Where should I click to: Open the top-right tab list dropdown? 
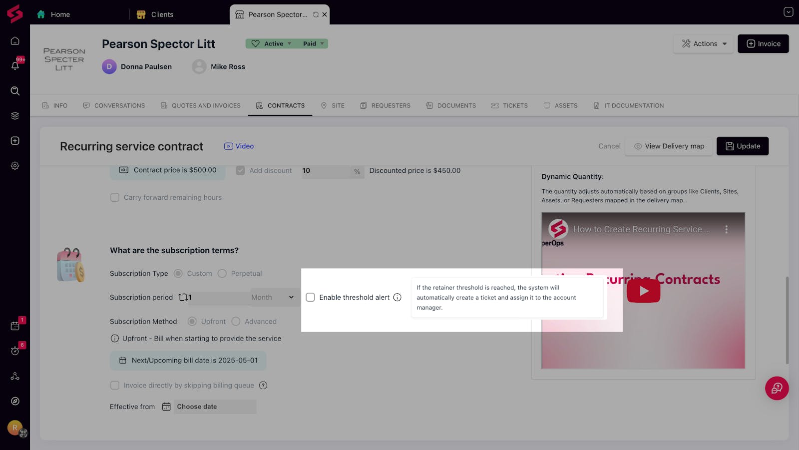pyautogui.click(x=789, y=12)
